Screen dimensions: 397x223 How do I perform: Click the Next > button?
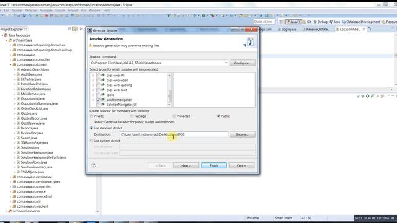click(x=186, y=165)
